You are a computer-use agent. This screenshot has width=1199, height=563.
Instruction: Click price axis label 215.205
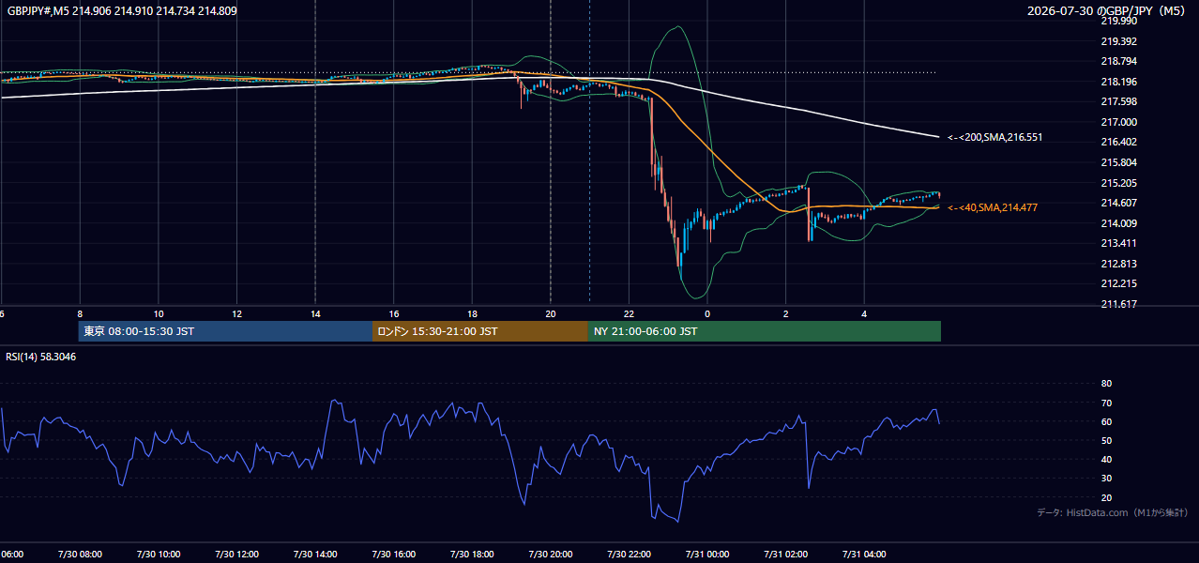pyautogui.click(x=1118, y=183)
